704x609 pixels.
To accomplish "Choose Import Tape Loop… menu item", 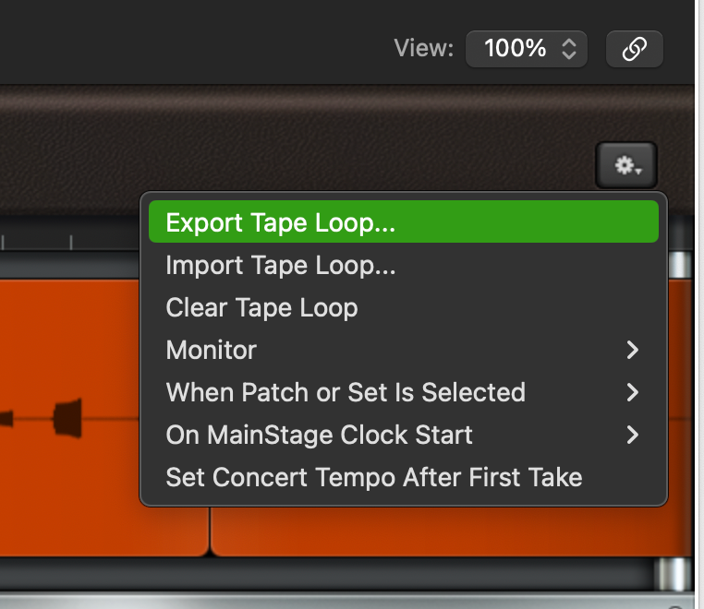I will [x=403, y=265].
